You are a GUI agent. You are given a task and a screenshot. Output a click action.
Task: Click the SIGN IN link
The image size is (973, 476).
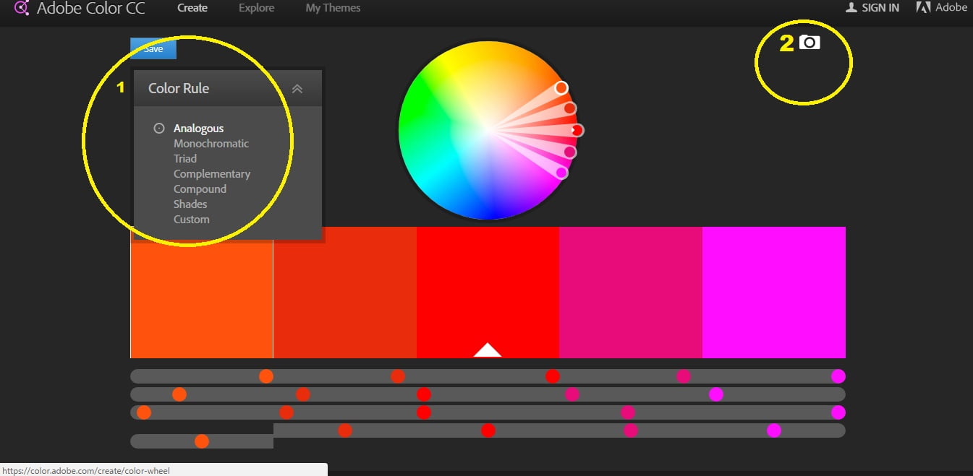click(x=880, y=8)
